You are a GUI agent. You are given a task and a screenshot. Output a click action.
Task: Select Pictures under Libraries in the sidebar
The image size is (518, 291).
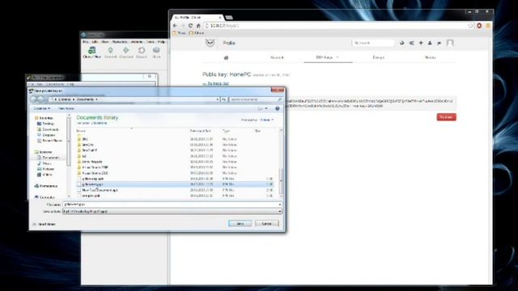click(45, 169)
